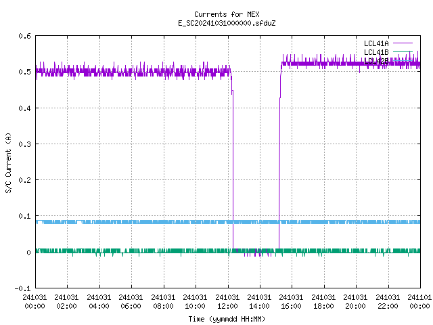The height and width of the screenshot is (325, 433).
Task: Click the LCL41B legend label
Action: pyautogui.click(x=376, y=52)
